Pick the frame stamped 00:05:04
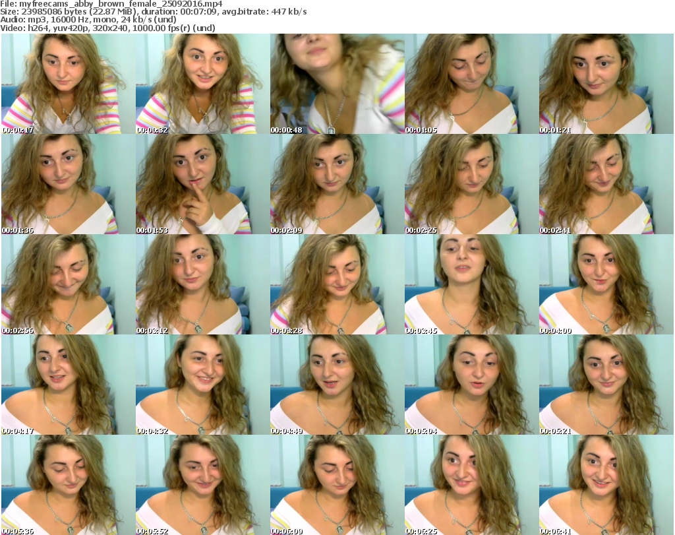 [x=471, y=385]
